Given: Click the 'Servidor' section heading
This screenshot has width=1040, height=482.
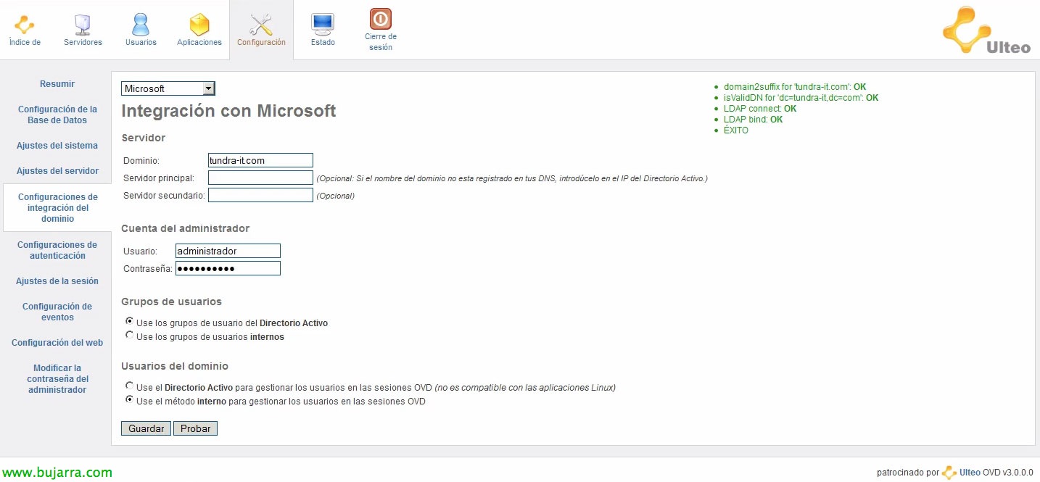Looking at the screenshot, I should [144, 138].
